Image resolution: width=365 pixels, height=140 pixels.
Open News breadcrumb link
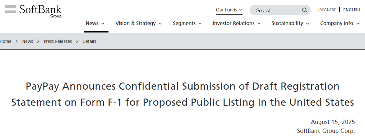pyautogui.click(x=27, y=41)
